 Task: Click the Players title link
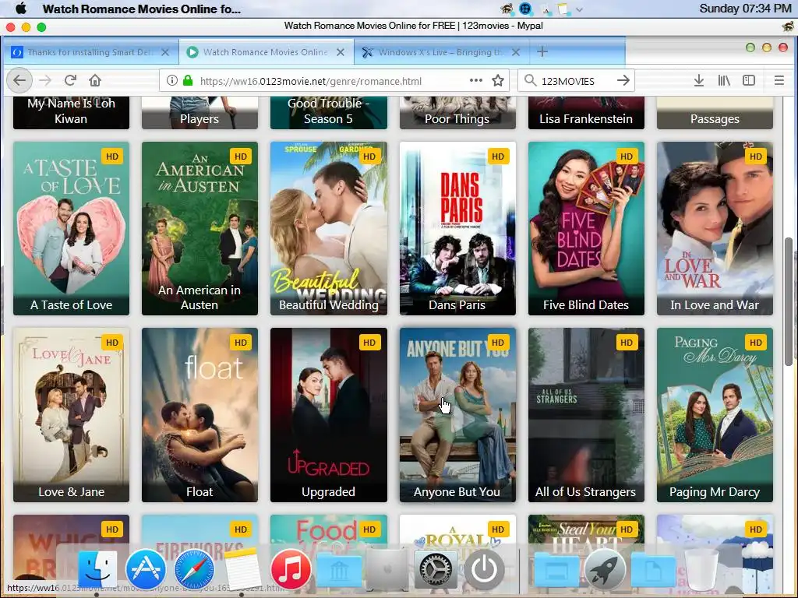click(199, 118)
